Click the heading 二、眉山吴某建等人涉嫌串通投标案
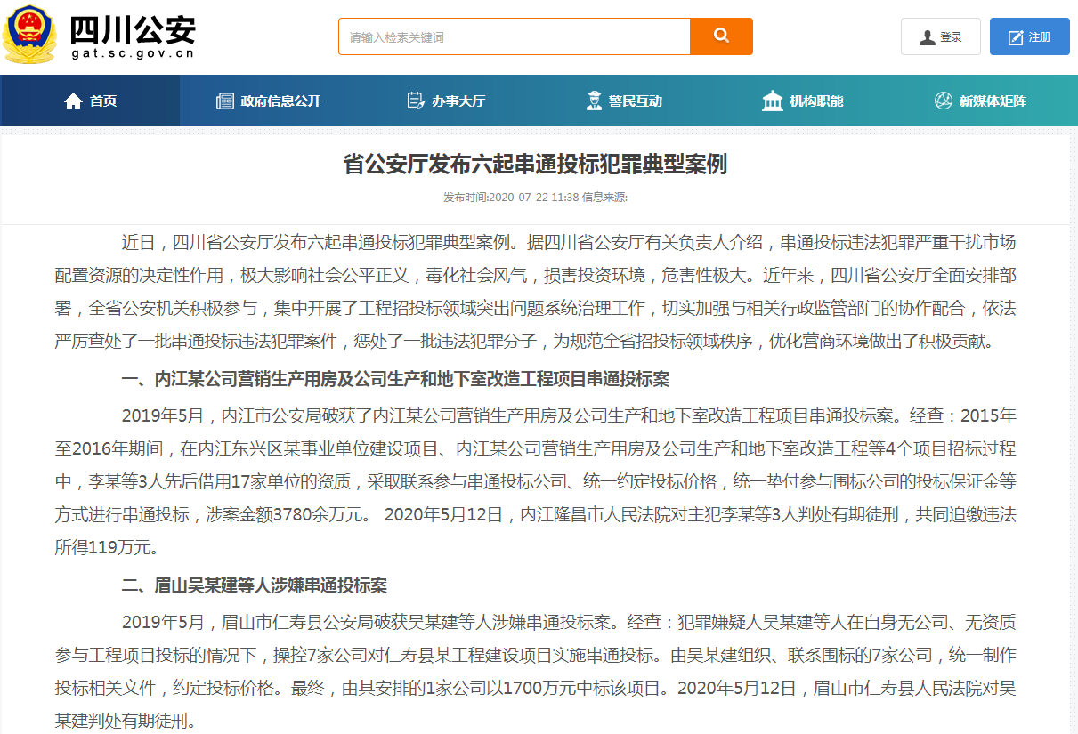Viewport: 1078px width, 734px height. coord(255,586)
